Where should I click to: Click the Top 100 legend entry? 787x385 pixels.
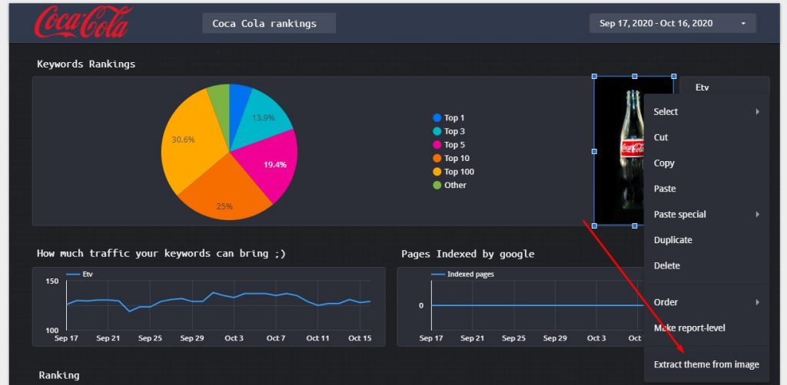[453, 172]
